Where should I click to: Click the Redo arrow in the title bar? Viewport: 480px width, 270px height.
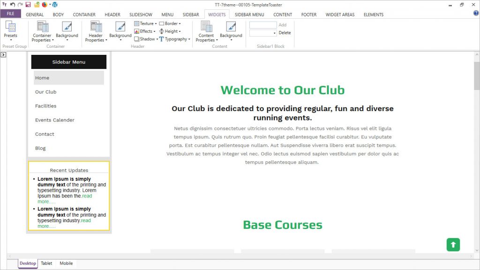pyautogui.click(x=20, y=5)
